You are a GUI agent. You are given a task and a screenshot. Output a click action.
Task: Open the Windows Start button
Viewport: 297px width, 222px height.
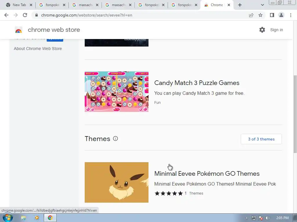click(7, 218)
